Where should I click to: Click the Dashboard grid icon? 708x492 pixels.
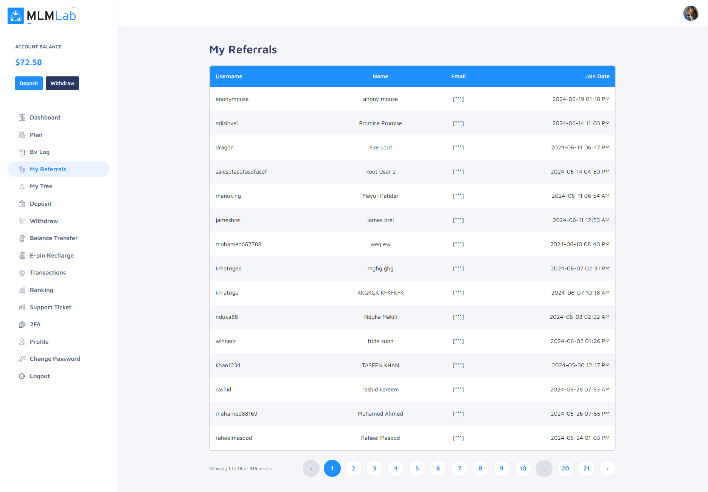pyautogui.click(x=22, y=118)
